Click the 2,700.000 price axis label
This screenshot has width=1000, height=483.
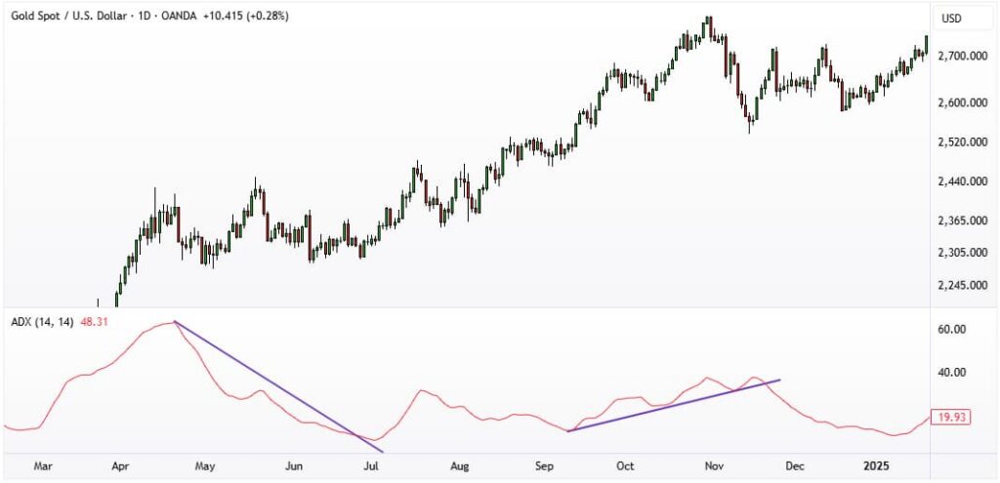(959, 57)
